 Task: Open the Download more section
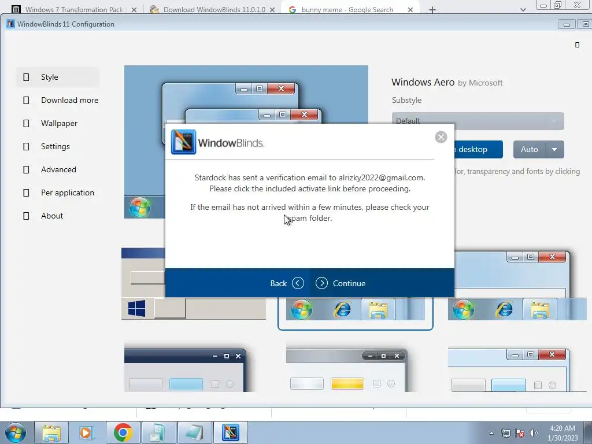[58, 100]
